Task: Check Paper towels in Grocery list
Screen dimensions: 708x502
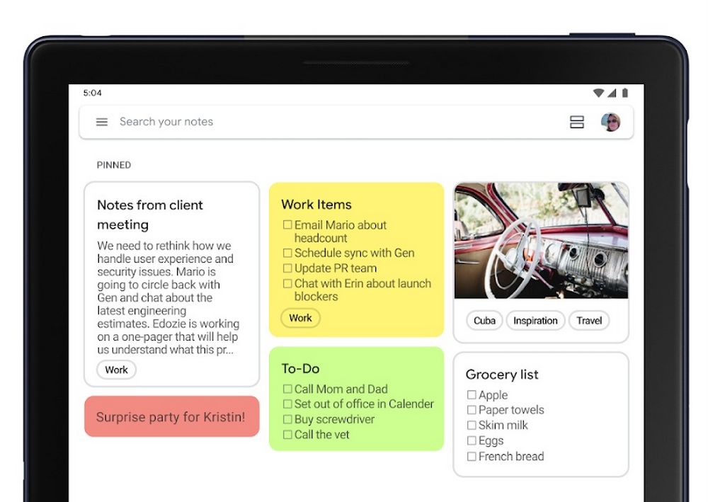Action: coord(472,410)
